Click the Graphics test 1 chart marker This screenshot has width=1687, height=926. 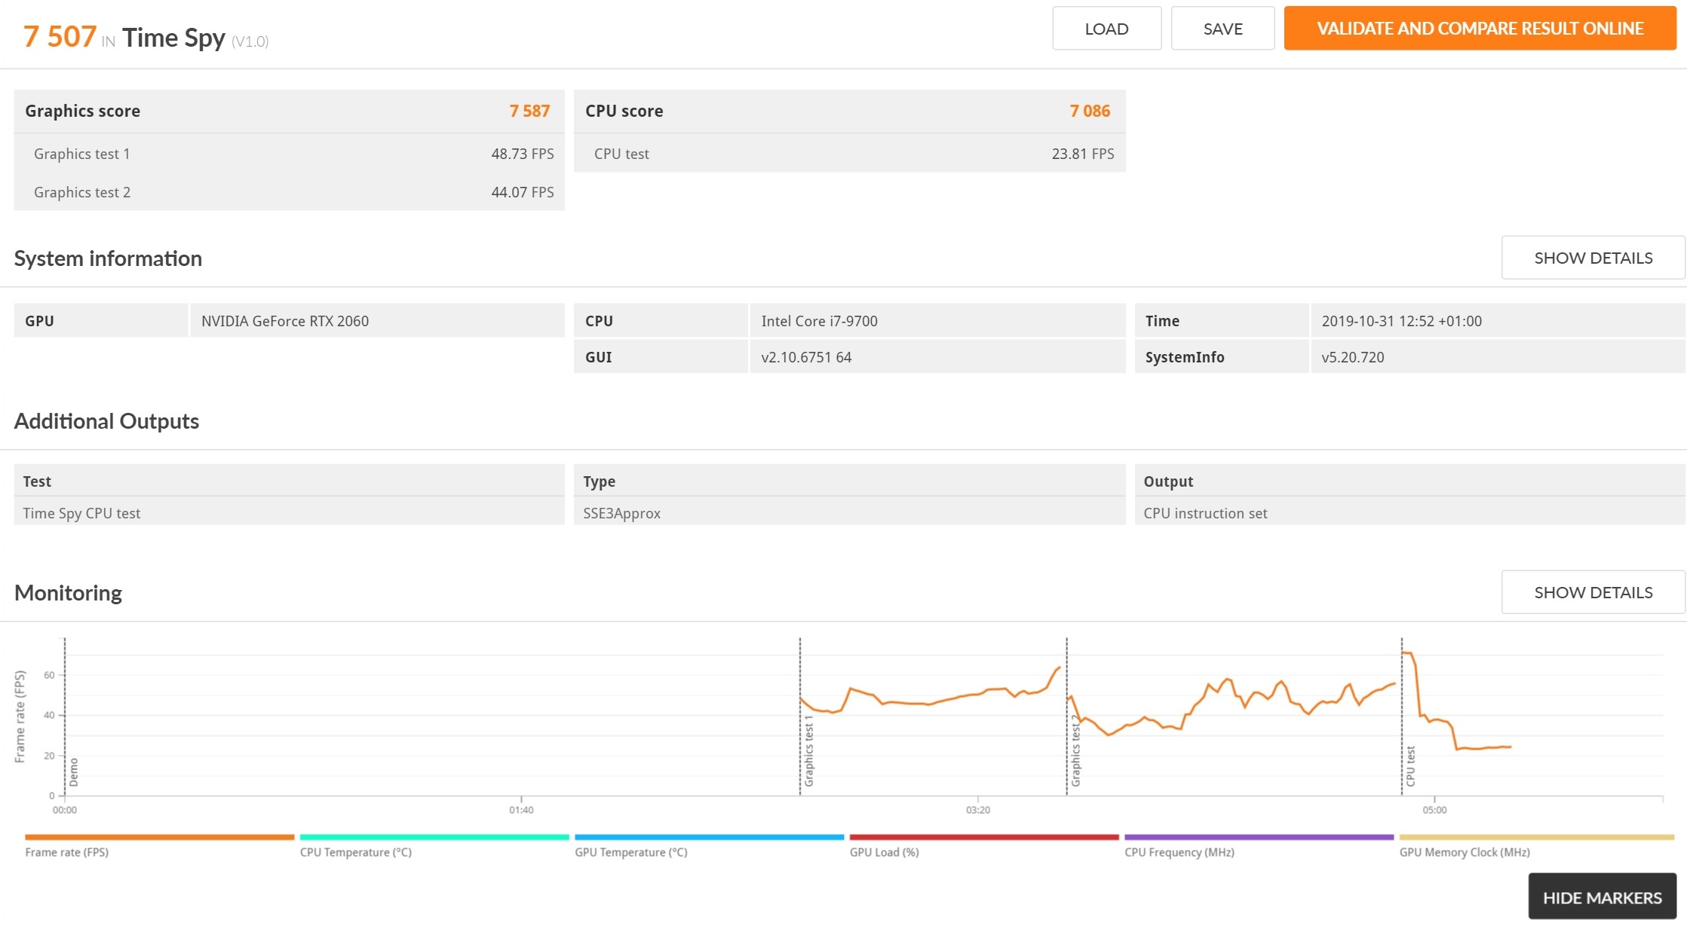click(808, 751)
